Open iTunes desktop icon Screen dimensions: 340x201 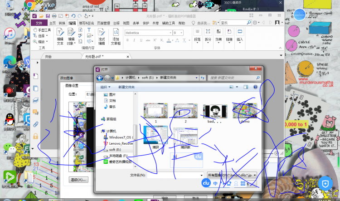click(10, 36)
